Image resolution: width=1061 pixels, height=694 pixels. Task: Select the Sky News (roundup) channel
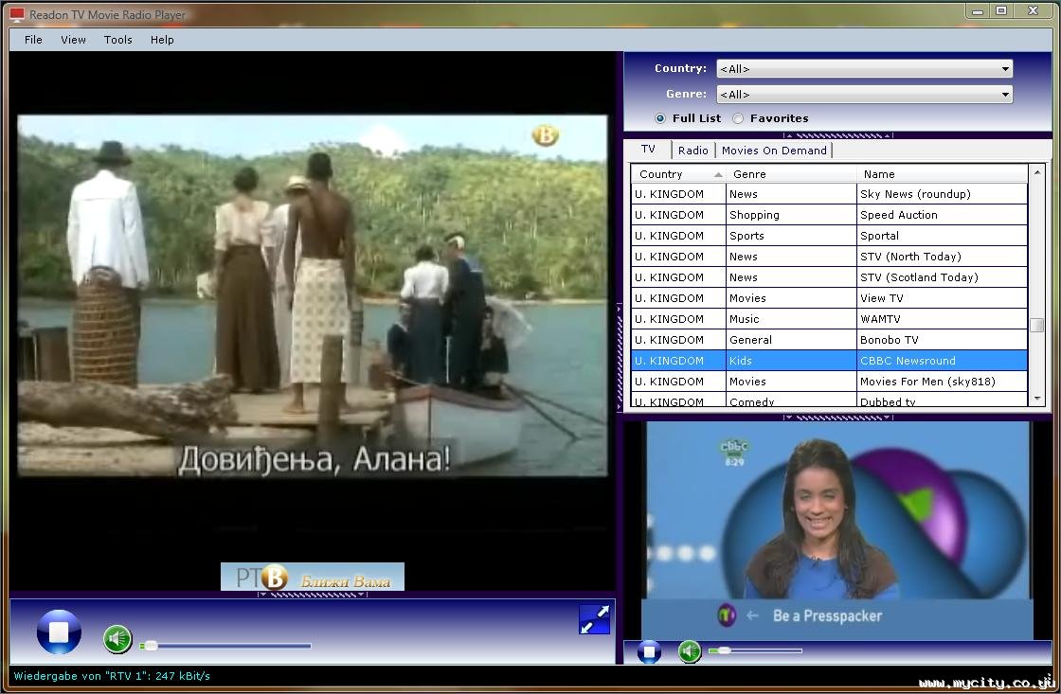[829, 194]
